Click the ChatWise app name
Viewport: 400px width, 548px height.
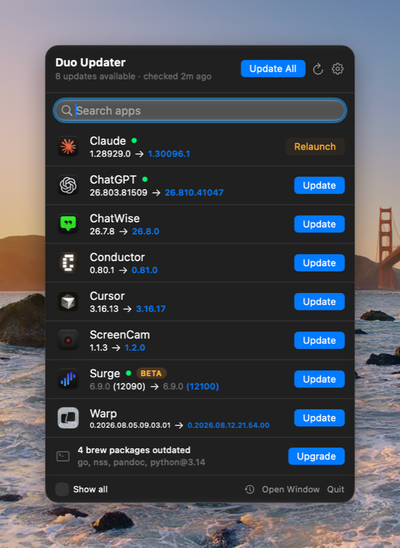click(115, 219)
